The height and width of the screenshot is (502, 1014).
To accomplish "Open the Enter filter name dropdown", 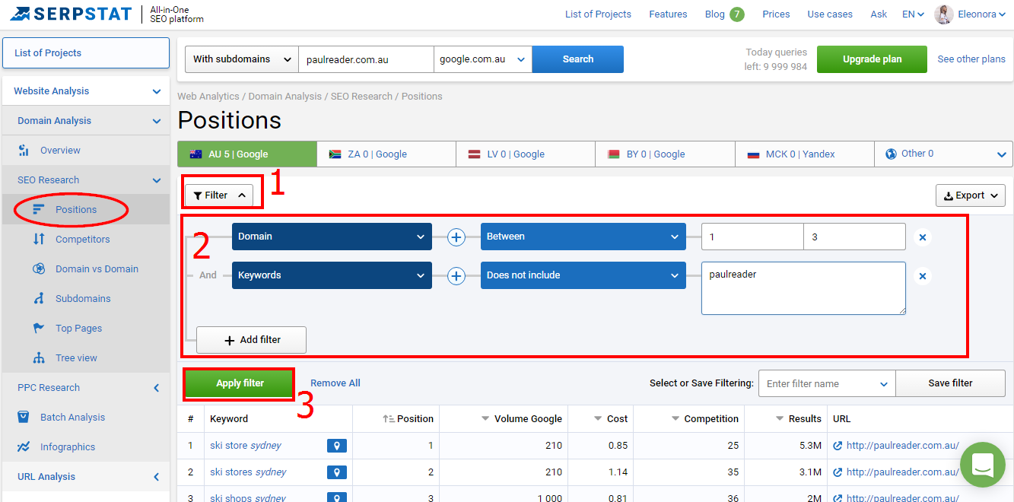I will 827,383.
